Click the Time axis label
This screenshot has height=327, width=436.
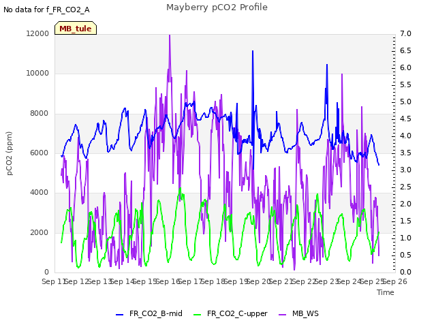click(386, 292)
